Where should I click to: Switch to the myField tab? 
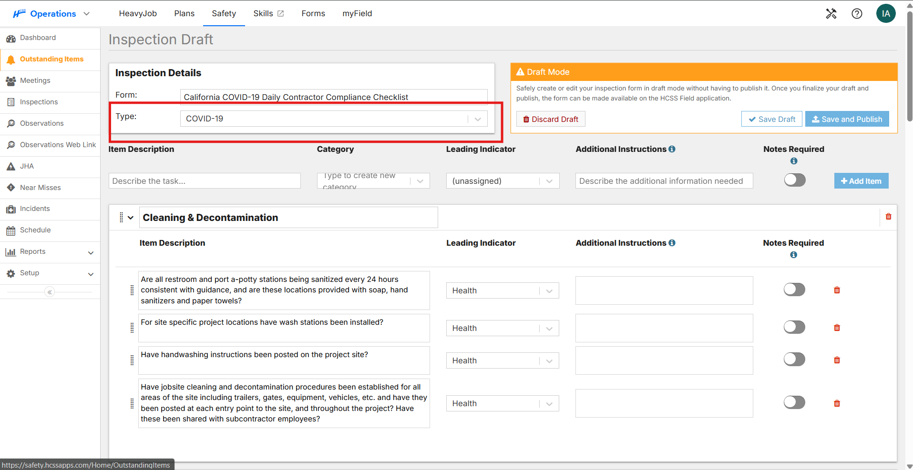pyautogui.click(x=357, y=14)
